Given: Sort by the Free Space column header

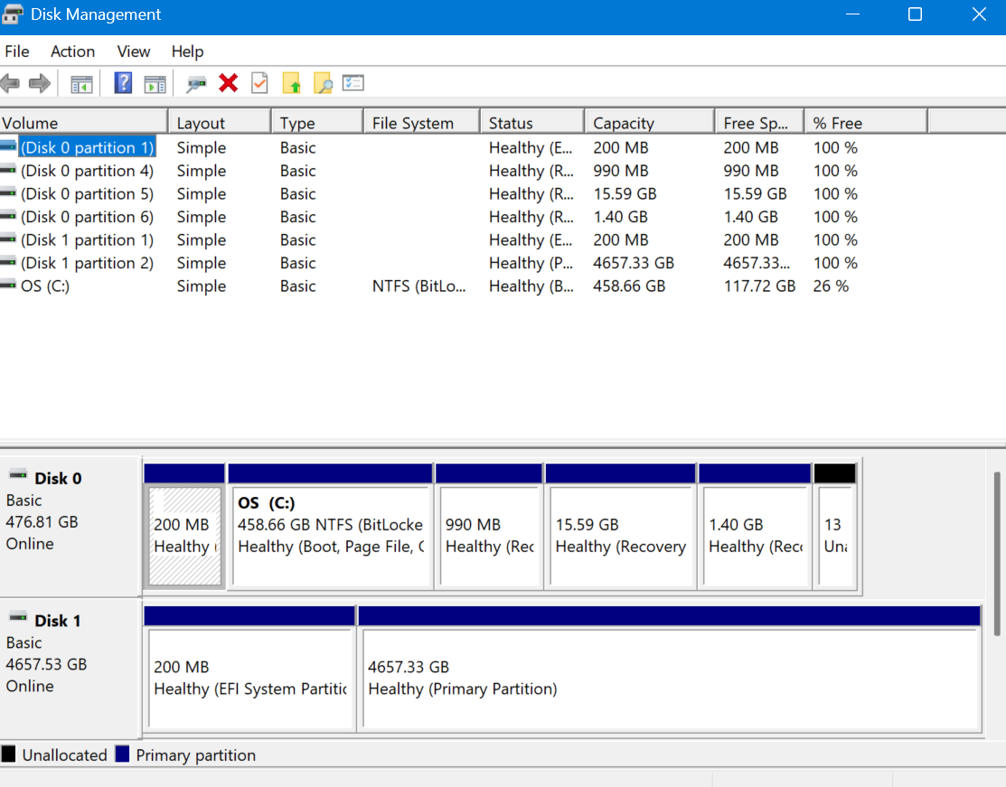Looking at the screenshot, I should click(759, 123).
